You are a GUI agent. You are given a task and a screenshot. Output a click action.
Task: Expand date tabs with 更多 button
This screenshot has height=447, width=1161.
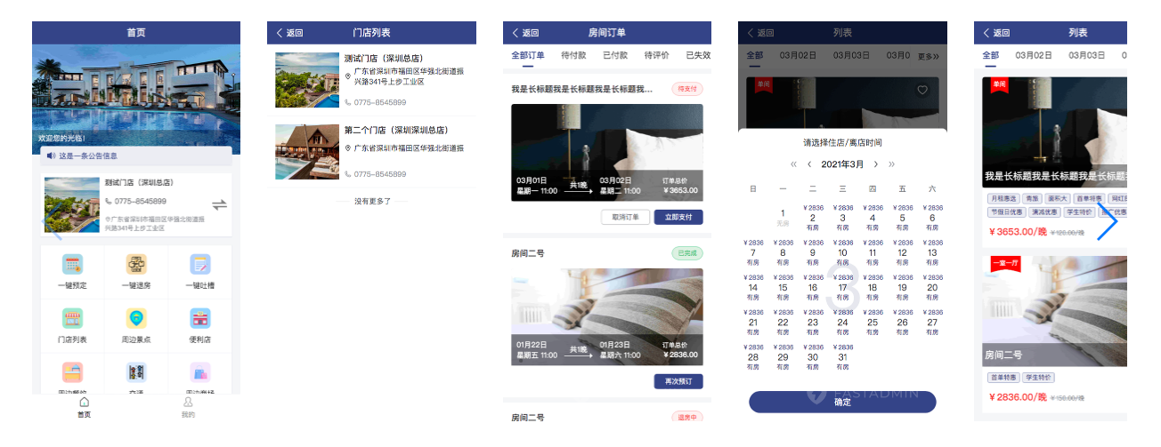click(x=929, y=56)
